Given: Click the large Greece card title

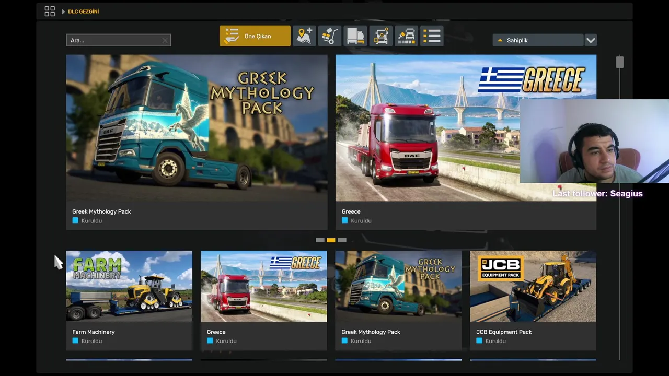Looking at the screenshot, I should coord(351,211).
